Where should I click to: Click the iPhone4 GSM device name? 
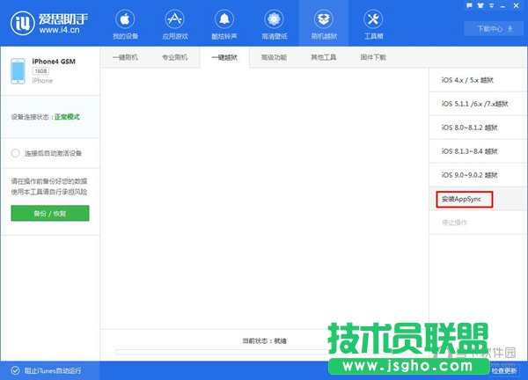(54, 62)
